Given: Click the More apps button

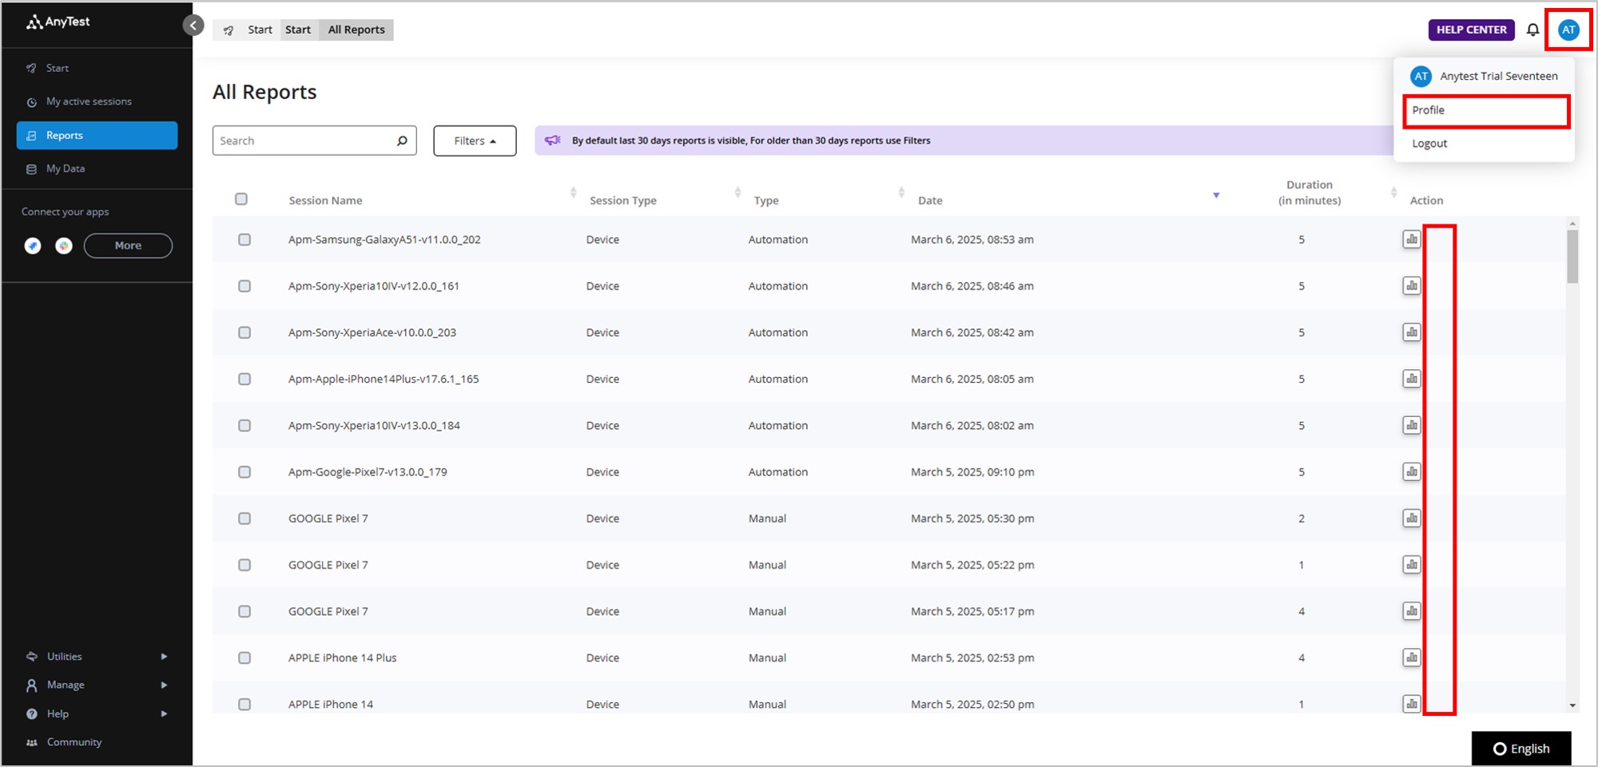Looking at the screenshot, I should 128,245.
